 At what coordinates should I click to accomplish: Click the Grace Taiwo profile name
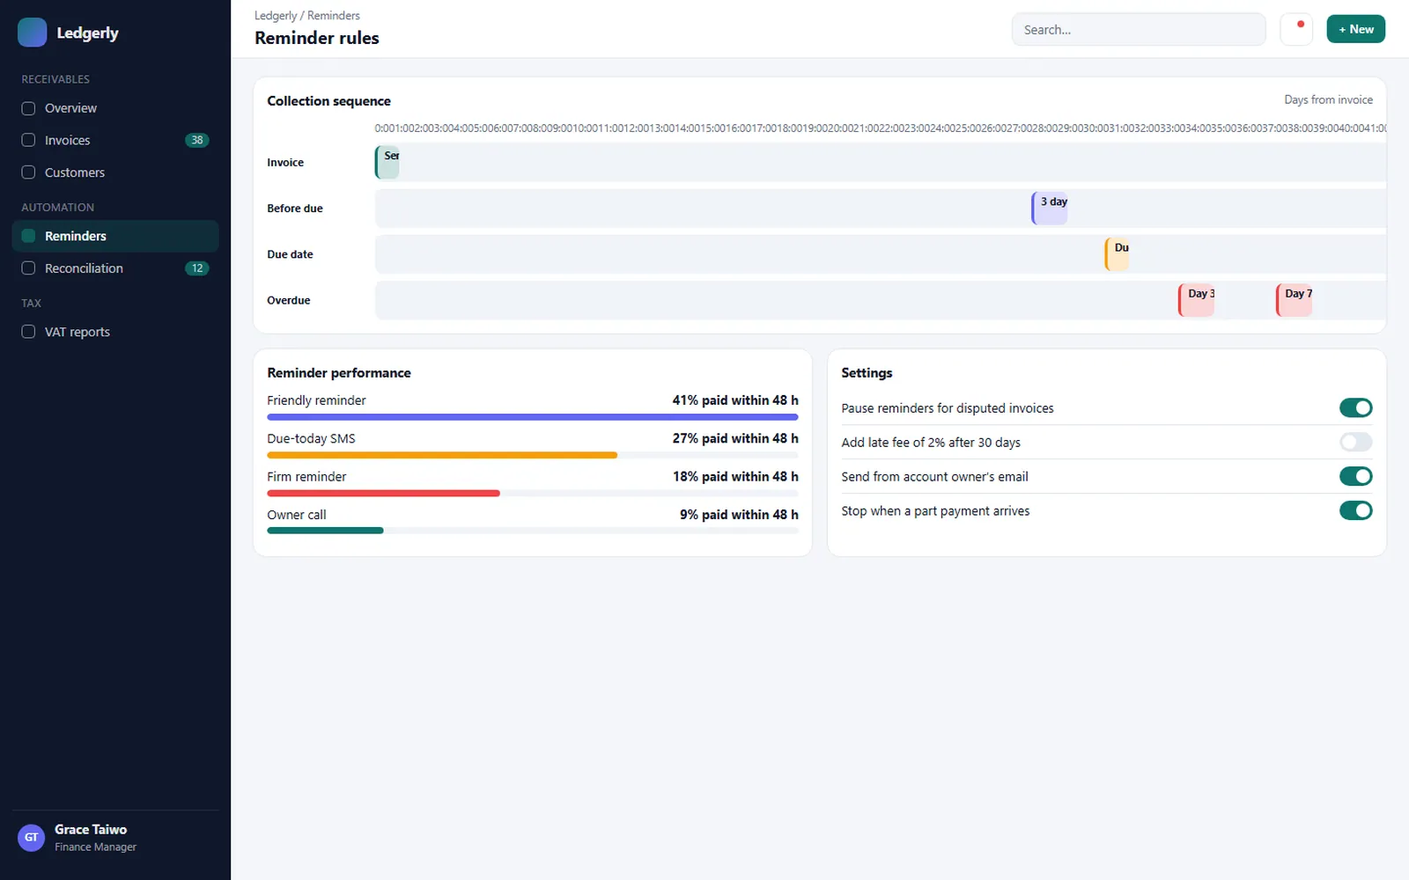pos(91,830)
